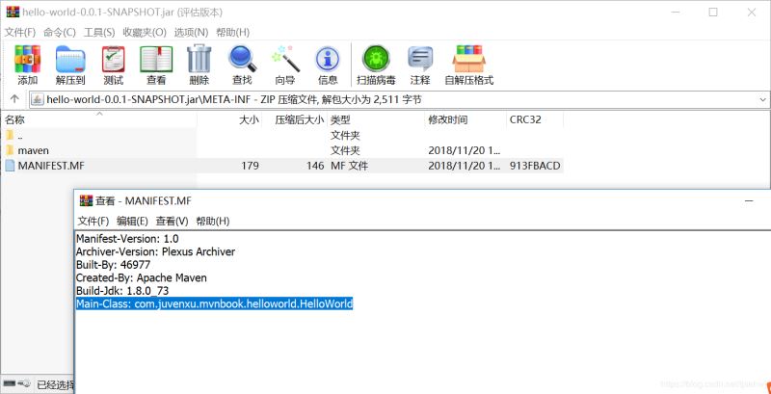Open viewer File (文件) menu

(93, 221)
